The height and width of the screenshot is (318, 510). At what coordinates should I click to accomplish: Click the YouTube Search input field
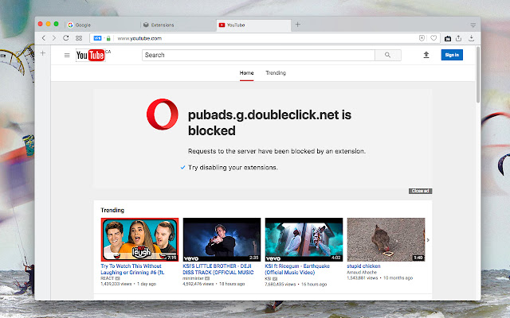click(x=258, y=55)
